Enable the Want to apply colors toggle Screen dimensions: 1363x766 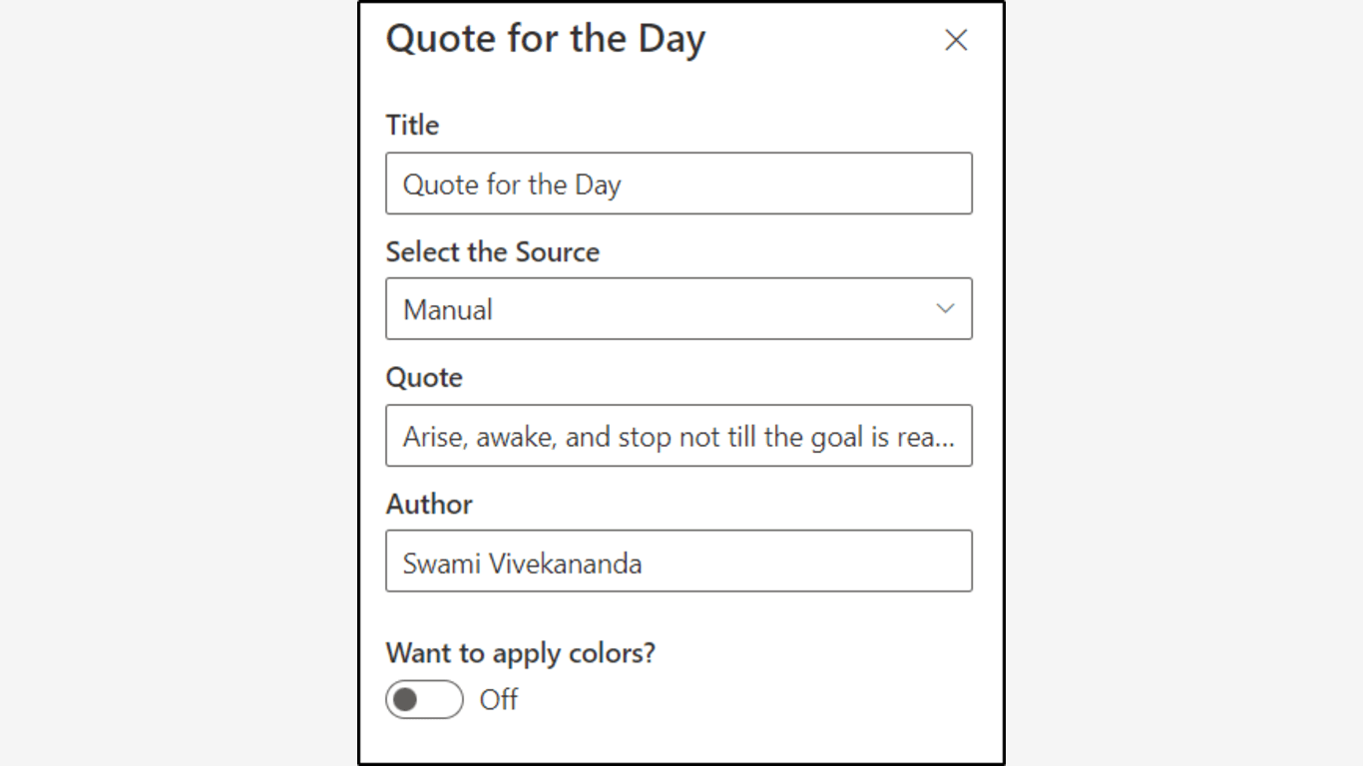(x=424, y=700)
